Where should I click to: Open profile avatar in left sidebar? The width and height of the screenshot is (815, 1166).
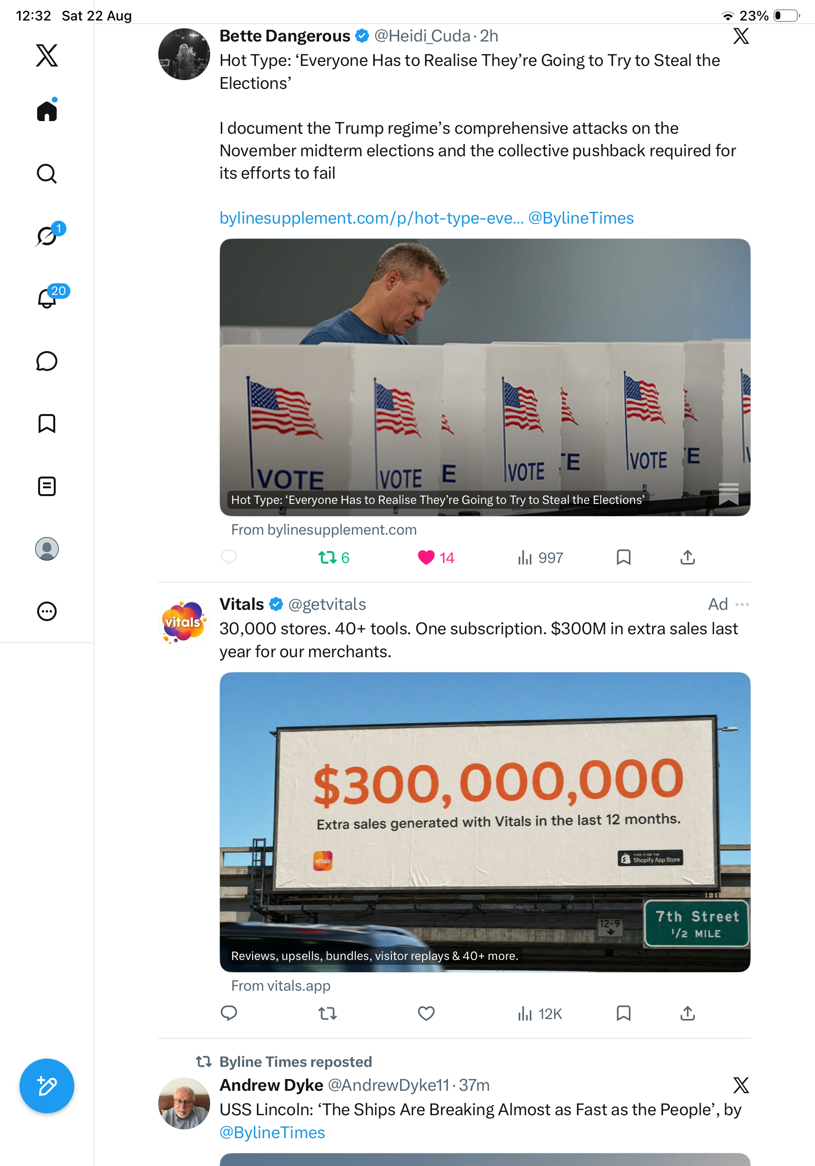coord(47,548)
